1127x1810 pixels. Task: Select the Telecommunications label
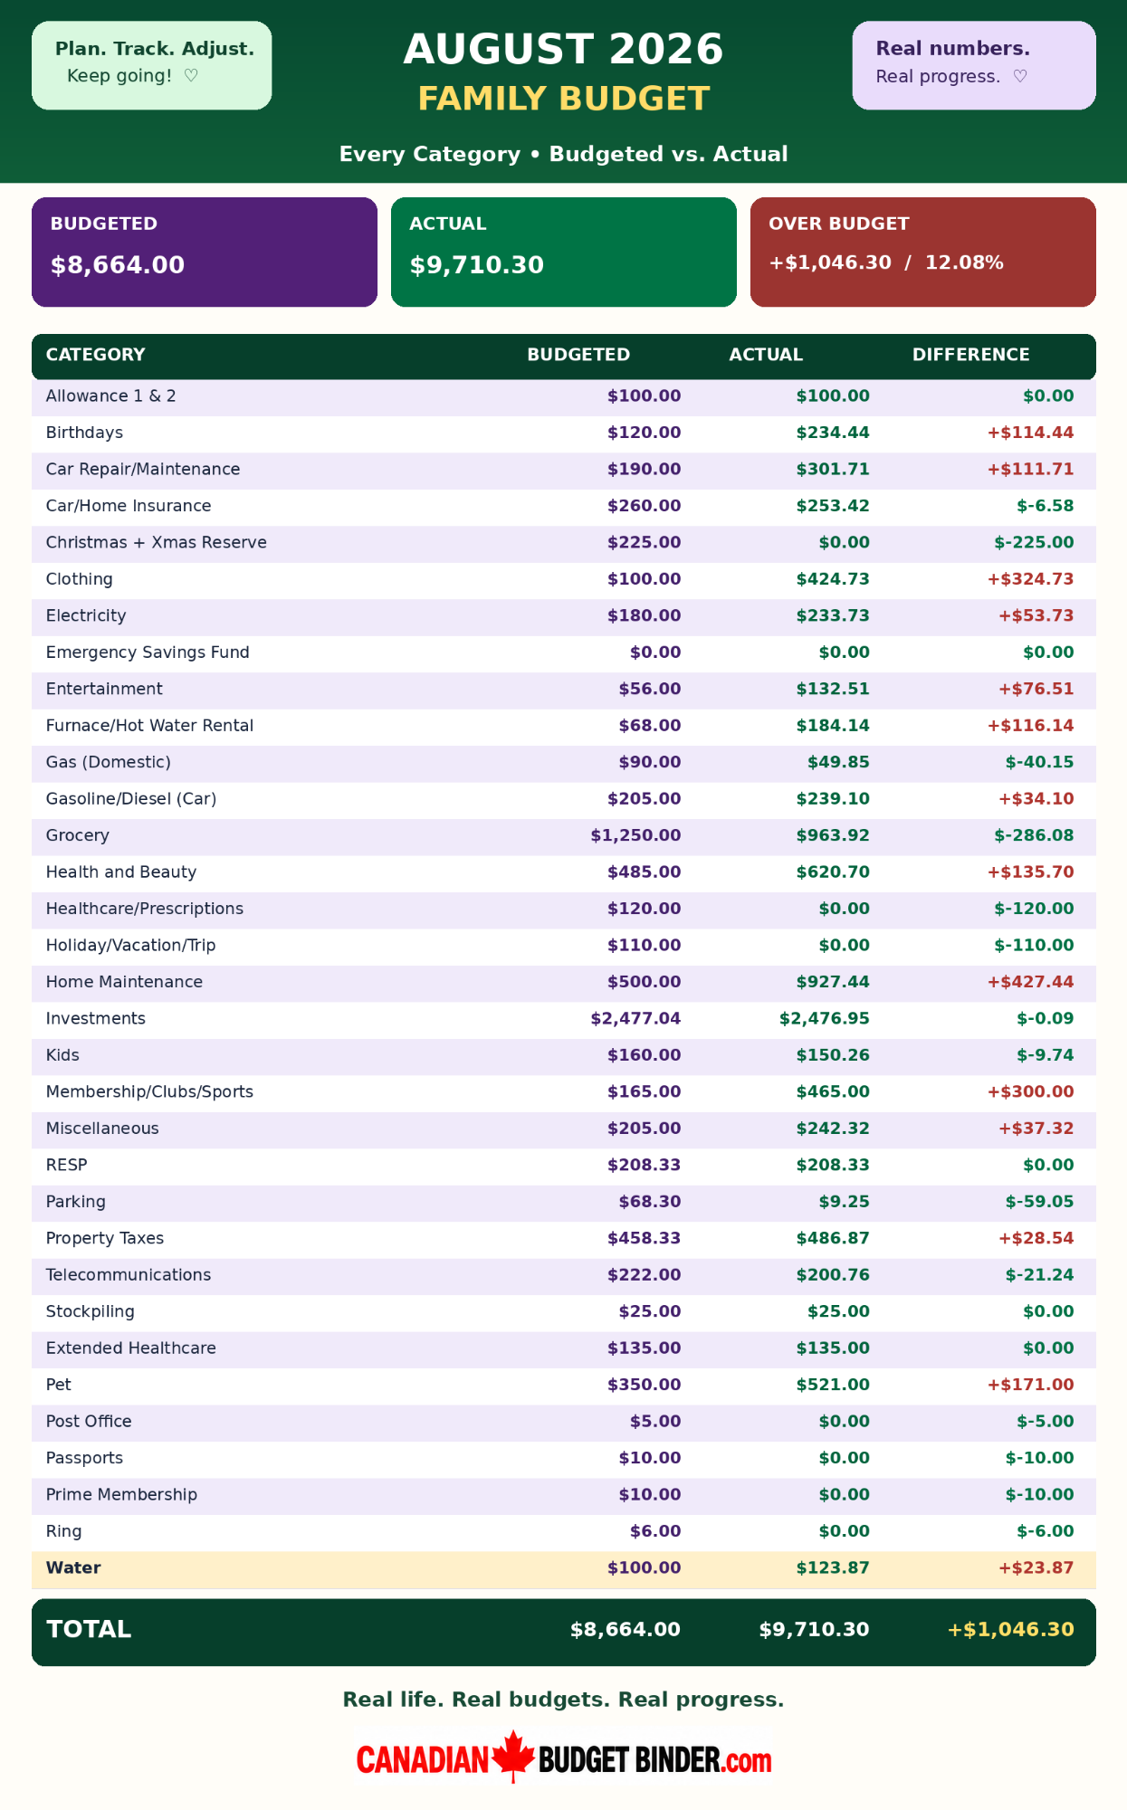point(129,1275)
